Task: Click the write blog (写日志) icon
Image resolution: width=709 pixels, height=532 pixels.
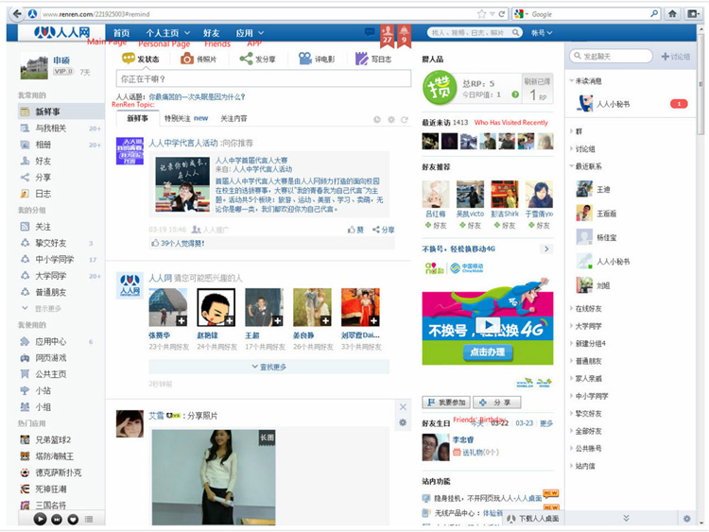Action: coord(361,59)
